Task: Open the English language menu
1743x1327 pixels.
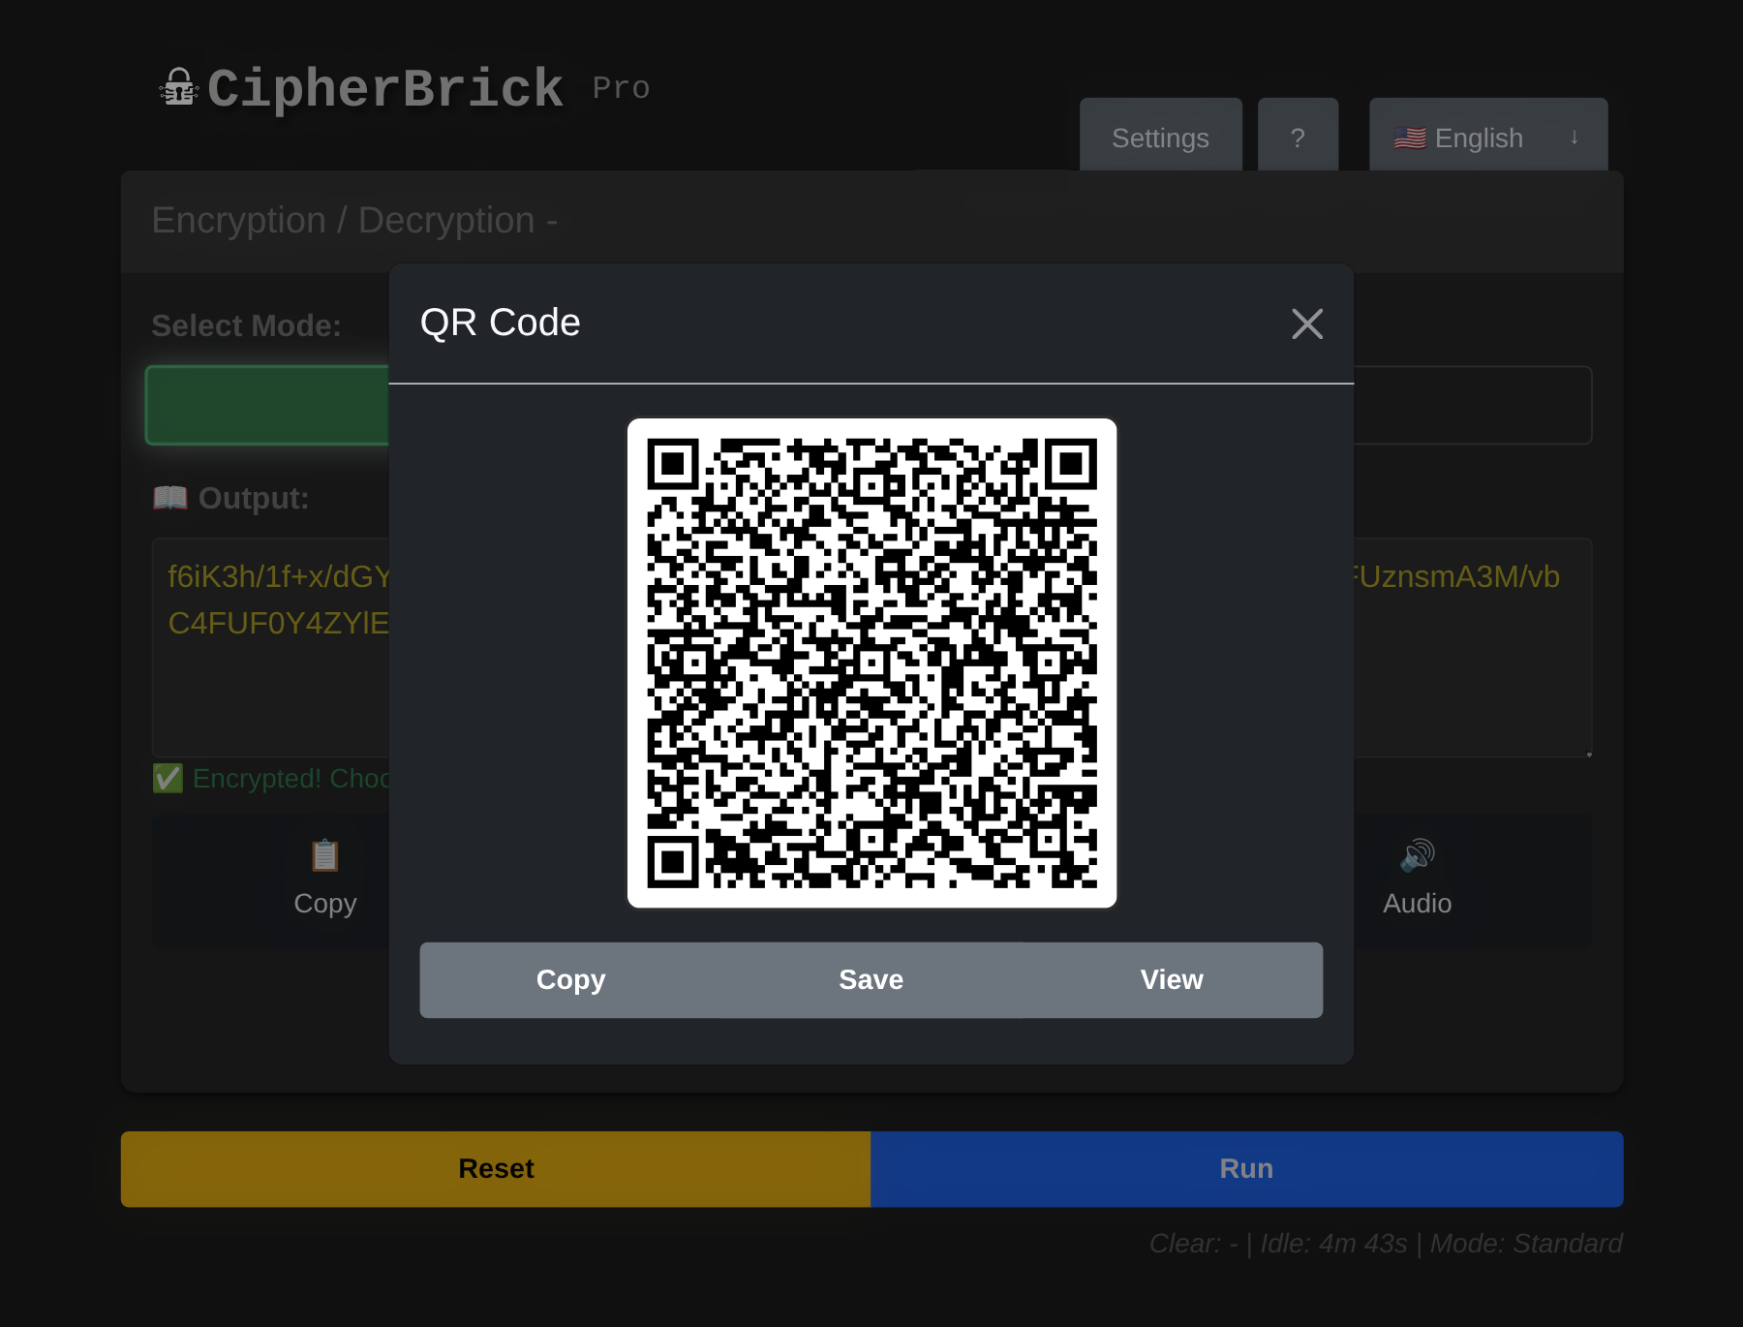Action: tap(1478, 138)
